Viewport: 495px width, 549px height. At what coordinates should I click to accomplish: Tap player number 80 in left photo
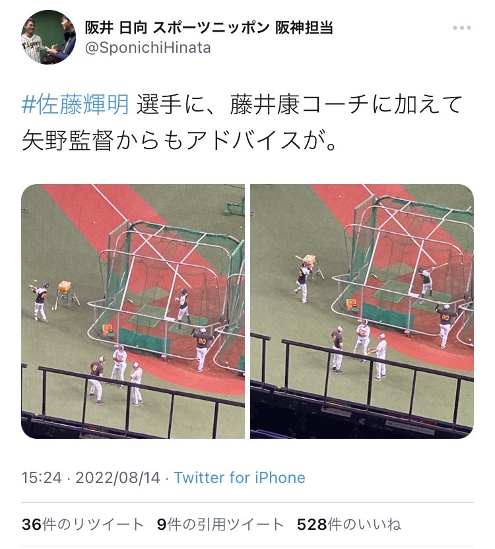203,348
